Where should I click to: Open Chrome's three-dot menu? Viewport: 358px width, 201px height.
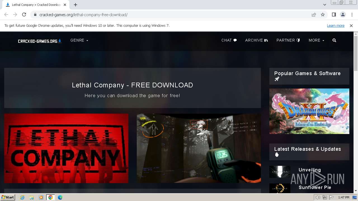pyautogui.click(x=352, y=15)
